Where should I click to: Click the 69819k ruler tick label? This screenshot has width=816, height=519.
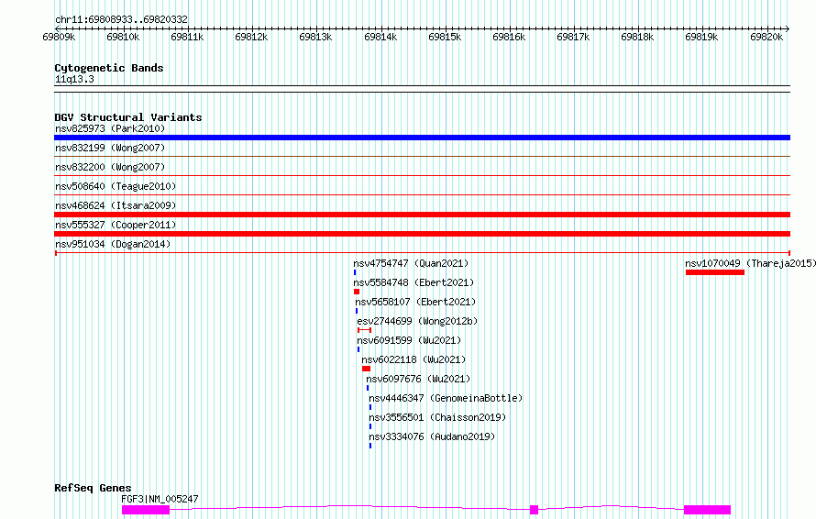(x=701, y=37)
